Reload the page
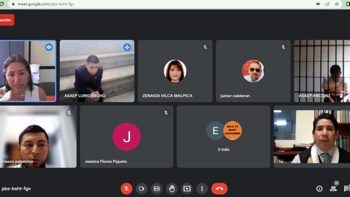 (2, 4)
